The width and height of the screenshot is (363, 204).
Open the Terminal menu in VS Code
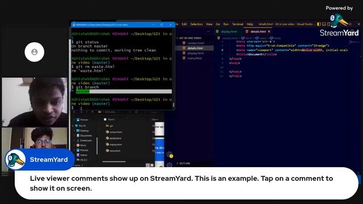238,24
